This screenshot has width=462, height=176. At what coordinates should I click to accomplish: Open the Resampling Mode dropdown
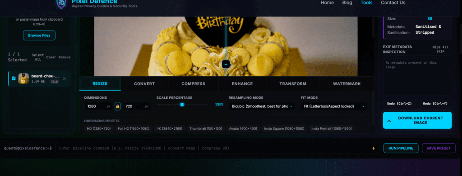point(262,106)
